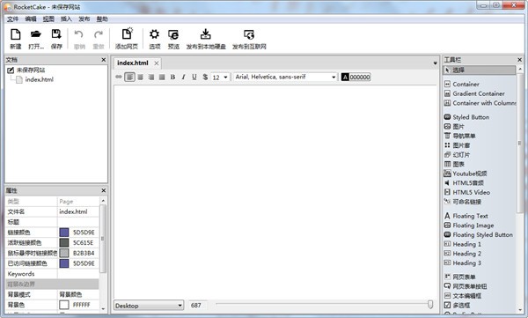528x318 pixels.
Task: Open the 发布 menu
Action: point(84,18)
